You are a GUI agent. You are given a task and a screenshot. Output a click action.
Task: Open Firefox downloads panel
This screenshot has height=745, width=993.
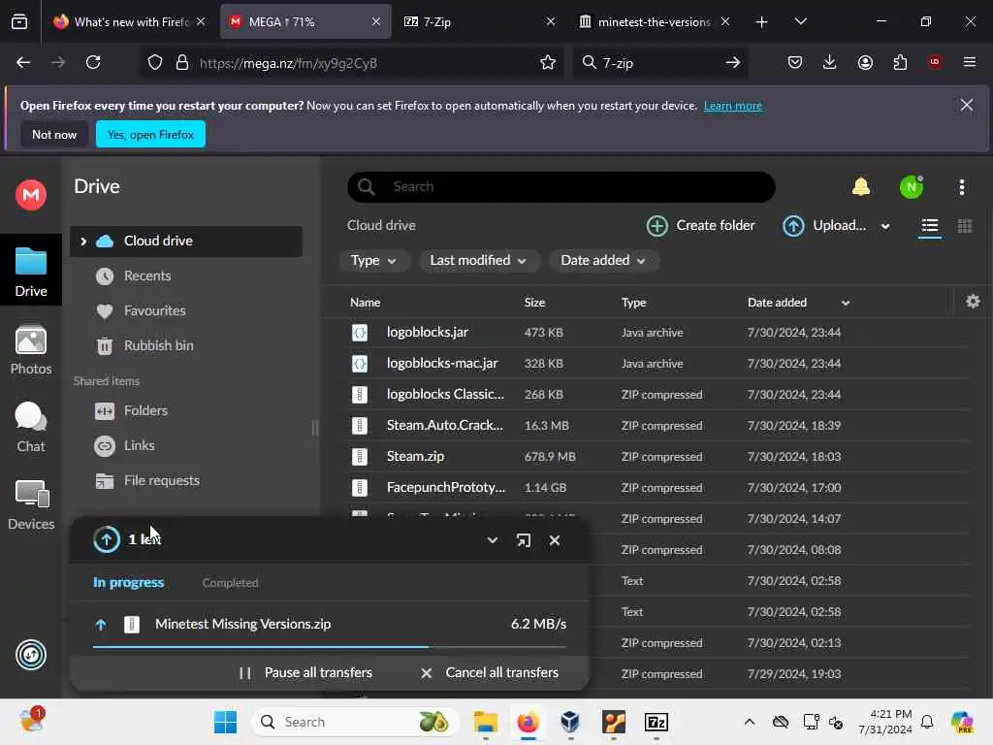click(x=830, y=62)
